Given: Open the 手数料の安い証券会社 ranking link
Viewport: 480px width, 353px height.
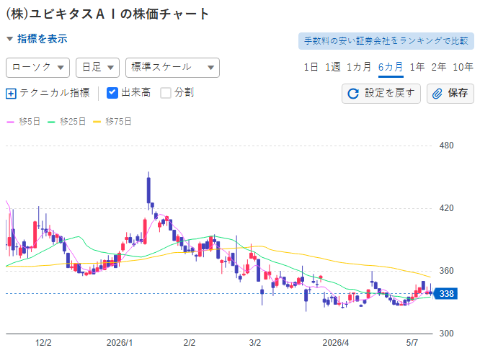Looking at the screenshot, I should click(386, 41).
